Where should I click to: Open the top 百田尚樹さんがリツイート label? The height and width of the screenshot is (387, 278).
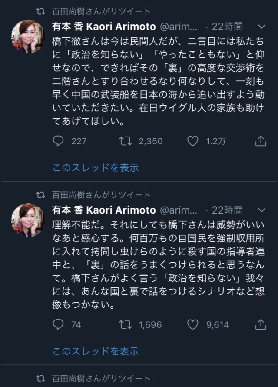[101, 11]
